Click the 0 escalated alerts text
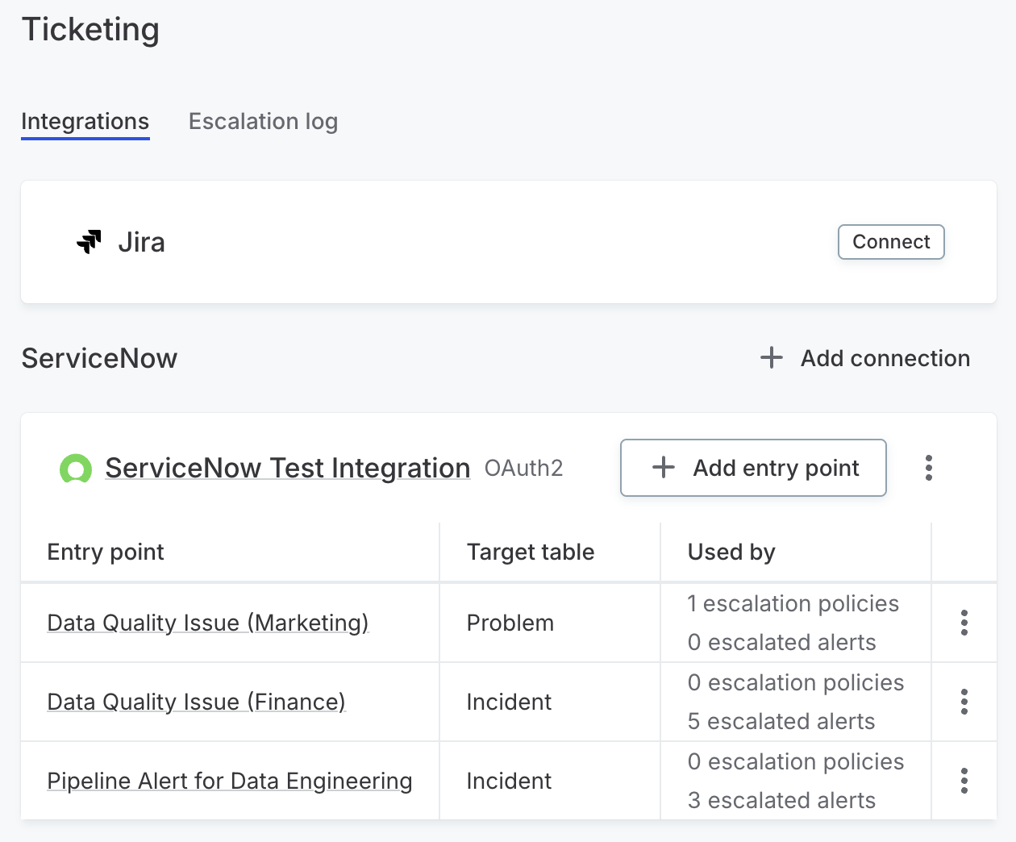This screenshot has height=842, width=1016. tap(782, 642)
